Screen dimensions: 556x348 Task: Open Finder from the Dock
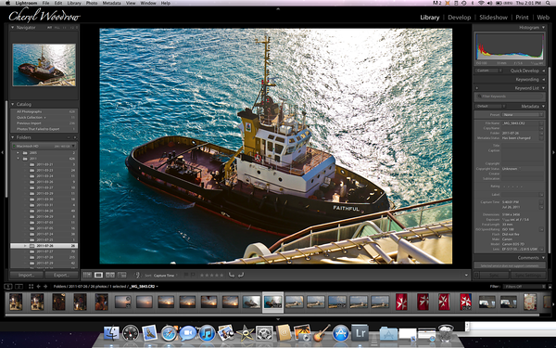pos(111,333)
